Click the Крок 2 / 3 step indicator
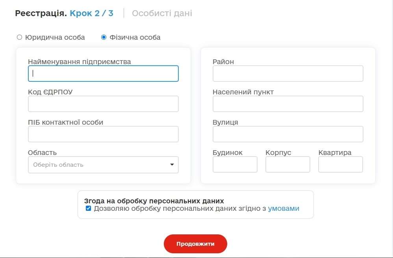 [x=91, y=13]
